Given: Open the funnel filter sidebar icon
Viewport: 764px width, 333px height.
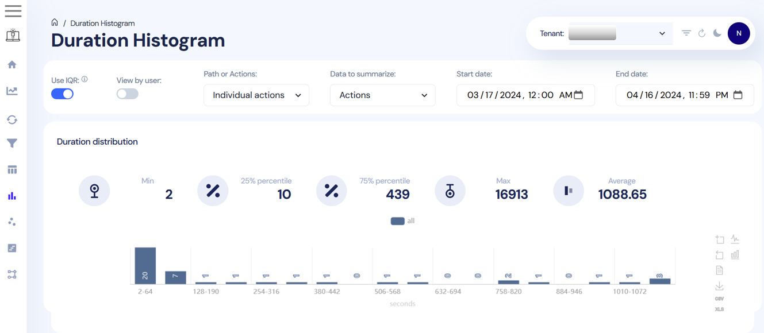Looking at the screenshot, I should [x=12, y=144].
